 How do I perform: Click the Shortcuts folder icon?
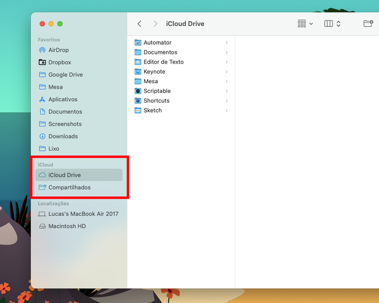pyautogui.click(x=138, y=100)
